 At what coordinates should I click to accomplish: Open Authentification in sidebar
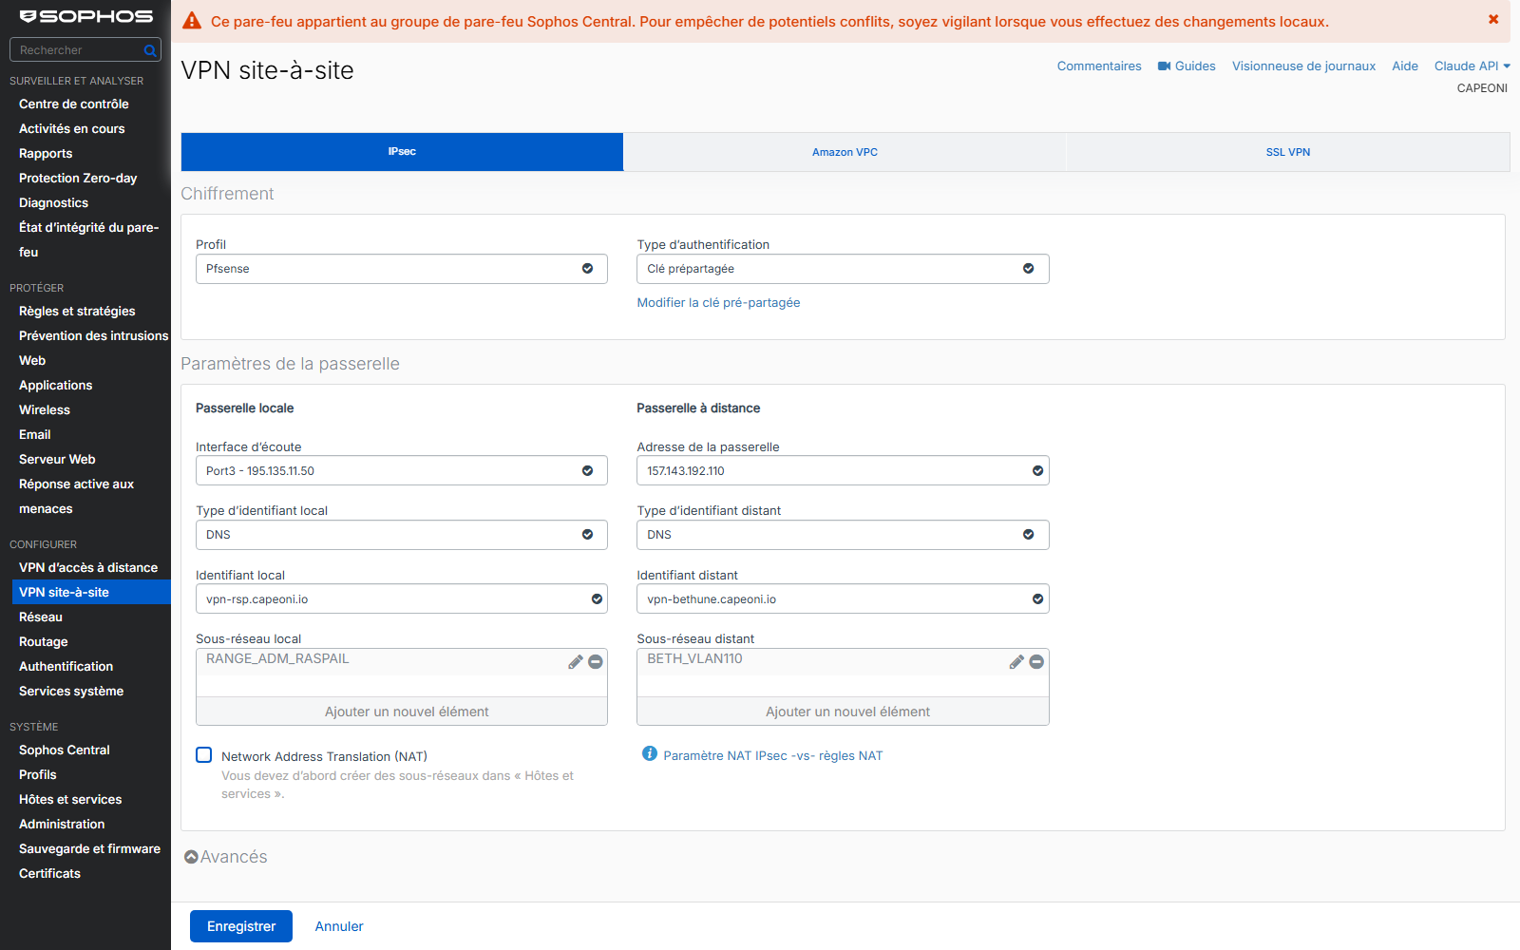(66, 667)
